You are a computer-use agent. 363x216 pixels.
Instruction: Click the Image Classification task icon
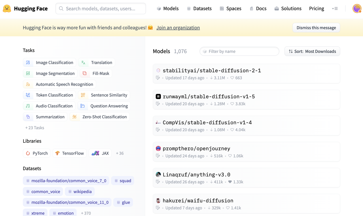pos(28,62)
